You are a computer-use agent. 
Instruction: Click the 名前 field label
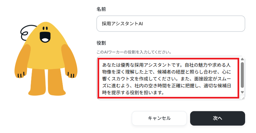pyautogui.click(x=101, y=9)
